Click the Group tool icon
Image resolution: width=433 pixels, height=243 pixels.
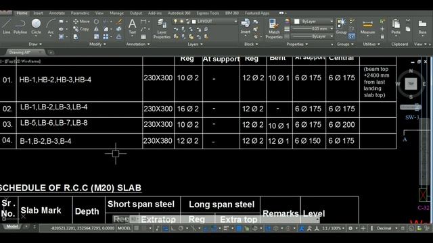pos(341,26)
